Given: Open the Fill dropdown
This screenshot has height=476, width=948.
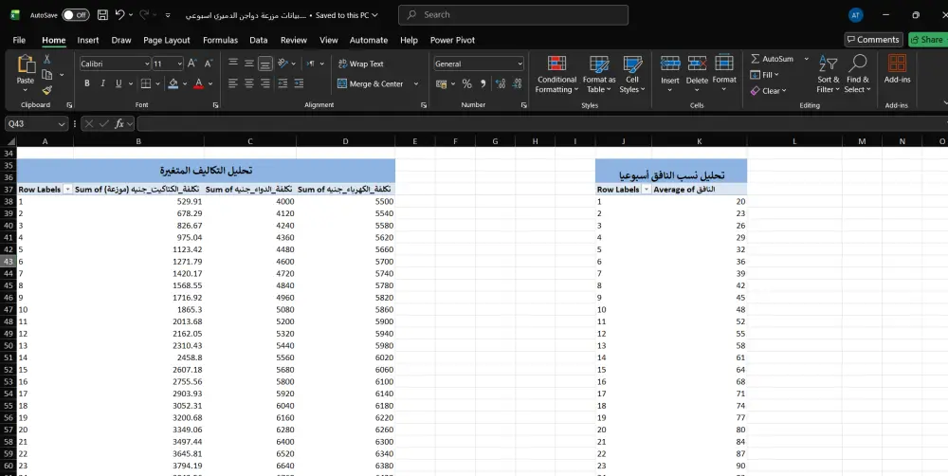Looking at the screenshot, I should pos(765,75).
